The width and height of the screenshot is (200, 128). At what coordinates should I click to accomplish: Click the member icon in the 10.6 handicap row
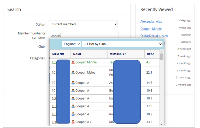pos(73,90)
